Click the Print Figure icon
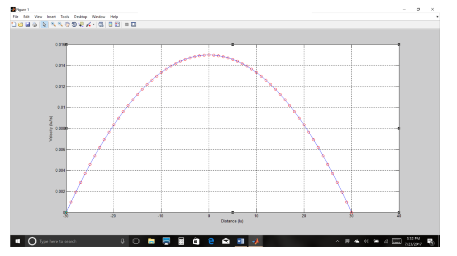This screenshot has height=256, width=457. click(35, 25)
